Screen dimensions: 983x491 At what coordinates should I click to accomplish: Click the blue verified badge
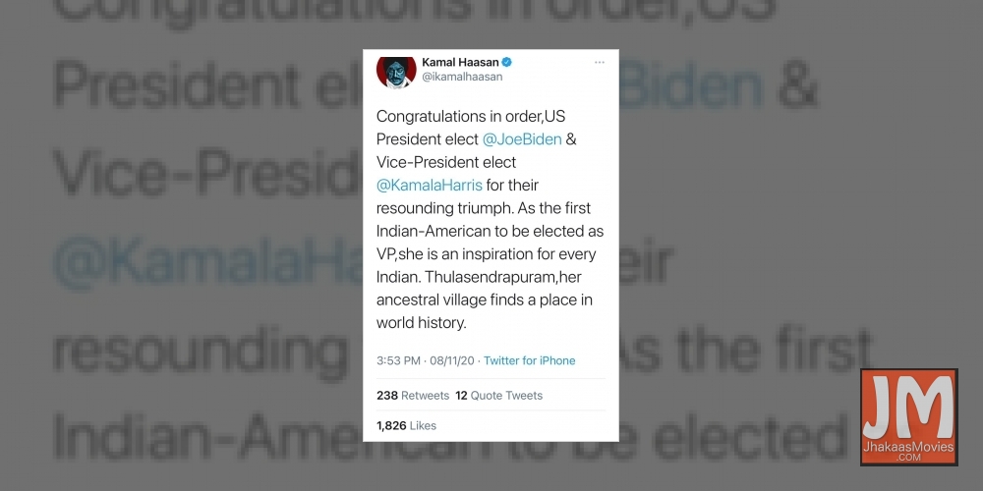[507, 62]
